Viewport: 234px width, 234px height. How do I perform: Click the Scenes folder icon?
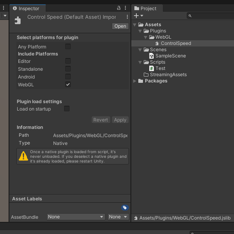click(146, 50)
